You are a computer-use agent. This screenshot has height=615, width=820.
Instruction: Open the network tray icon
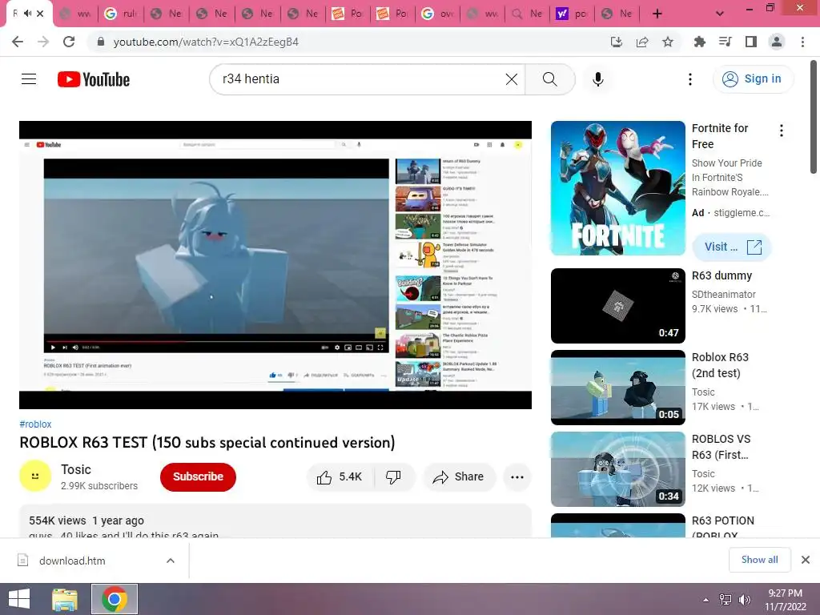tap(725, 600)
